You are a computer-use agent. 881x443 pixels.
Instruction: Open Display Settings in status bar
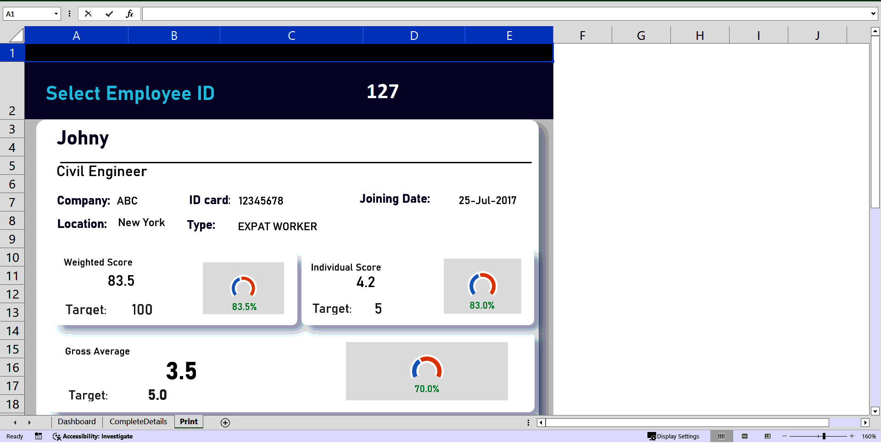click(673, 436)
